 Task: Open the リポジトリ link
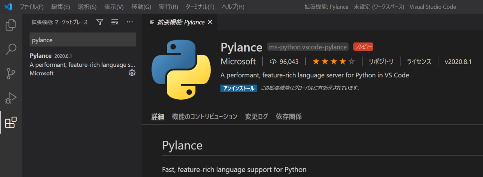pyautogui.click(x=381, y=62)
